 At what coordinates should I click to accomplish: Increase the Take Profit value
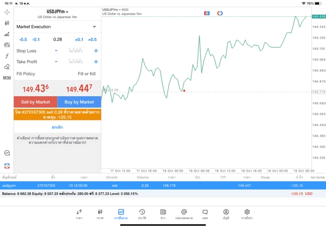(x=96, y=62)
